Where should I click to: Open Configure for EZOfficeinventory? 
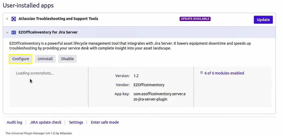[x=21, y=59]
